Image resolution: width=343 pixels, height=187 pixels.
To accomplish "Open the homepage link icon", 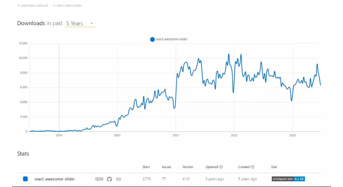I will pyautogui.click(x=118, y=179).
